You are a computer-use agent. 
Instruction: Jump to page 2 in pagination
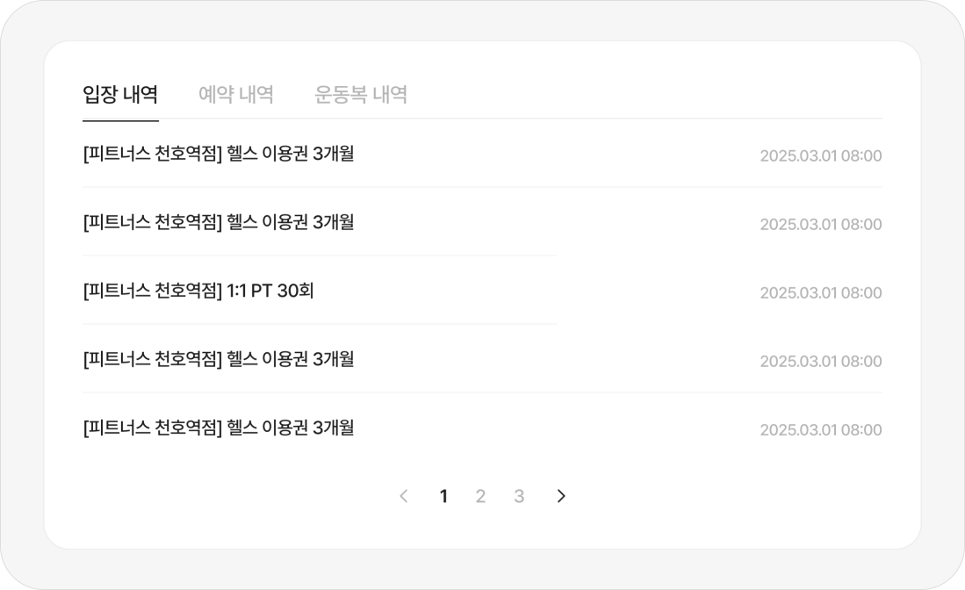pos(480,496)
